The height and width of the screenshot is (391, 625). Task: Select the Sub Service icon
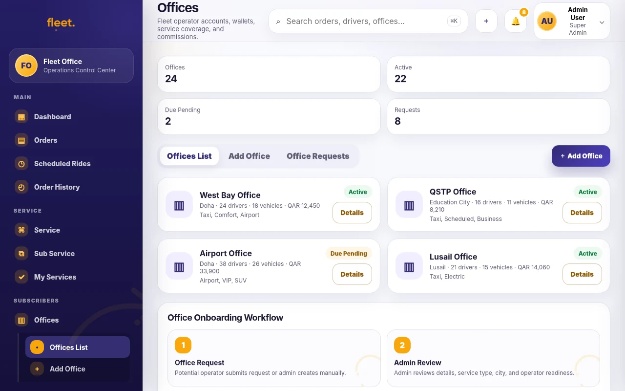tap(21, 254)
